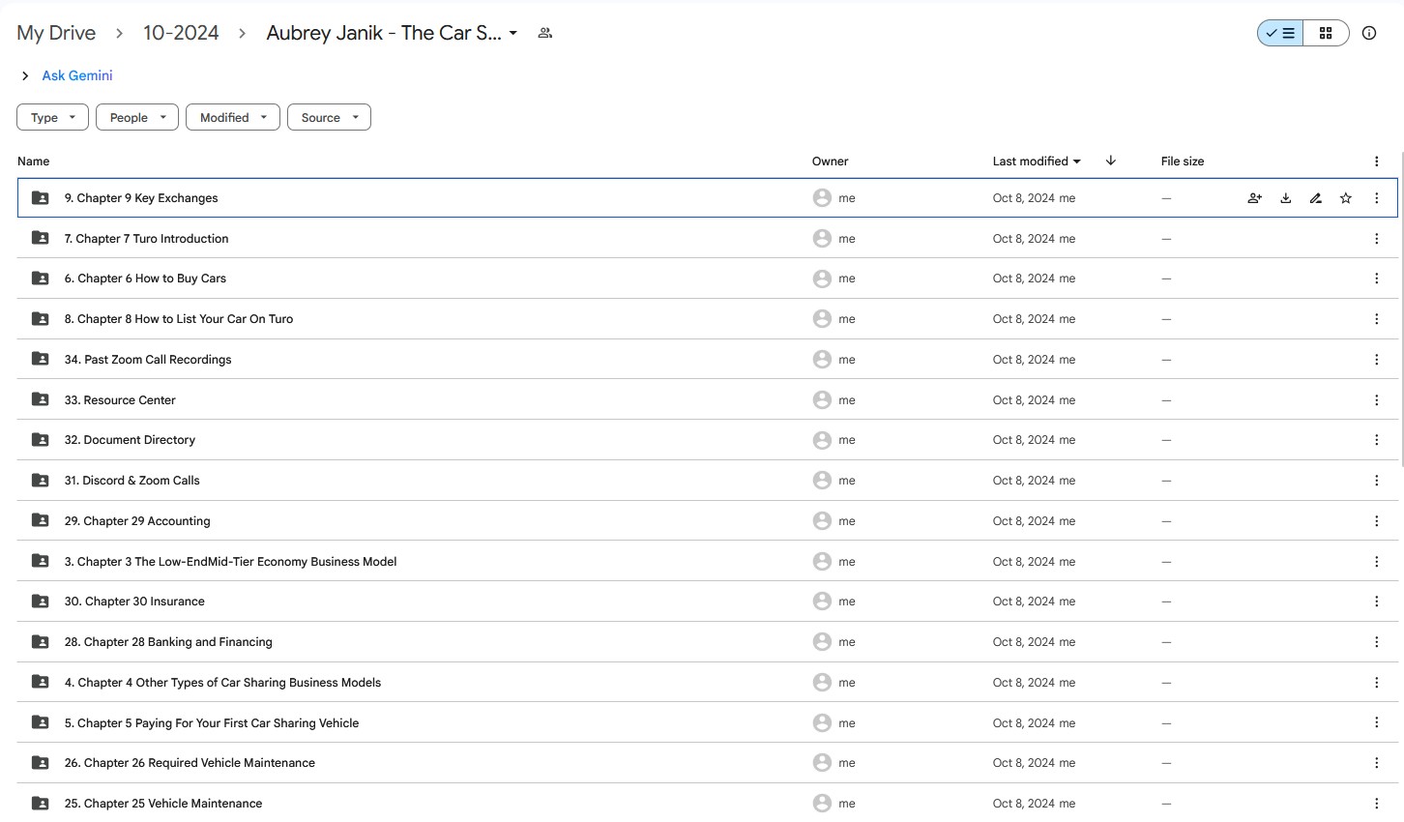Select 28. Chapter 28 Banking and Financing
1404x822 pixels.
click(x=707, y=642)
